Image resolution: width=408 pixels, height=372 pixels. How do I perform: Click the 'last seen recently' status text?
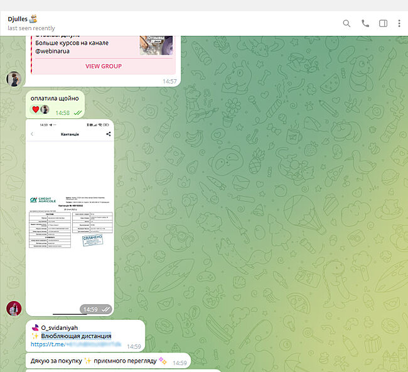coord(31,28)
